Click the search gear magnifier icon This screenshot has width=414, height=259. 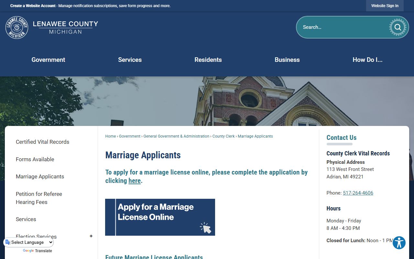(x=398, y=27)
